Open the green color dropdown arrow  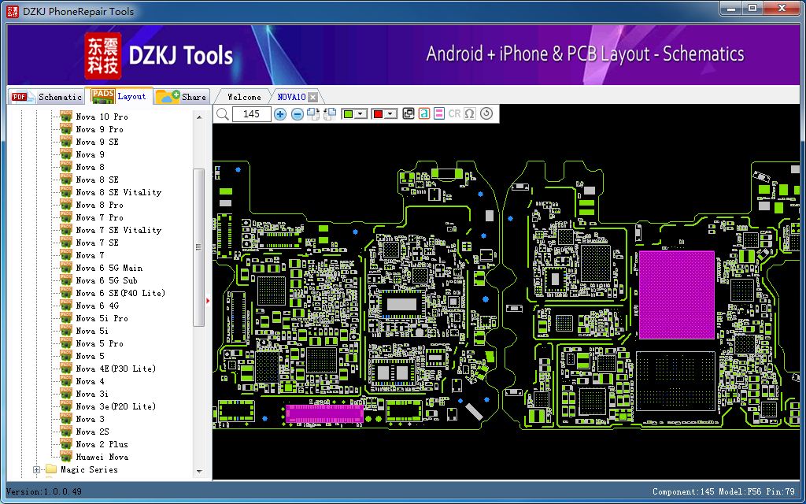[x=360, y=114]
